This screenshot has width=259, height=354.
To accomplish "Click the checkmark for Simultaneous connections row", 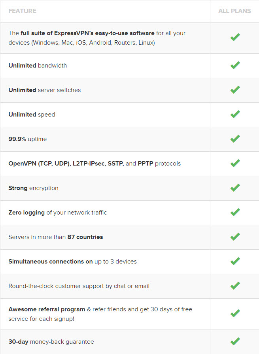I will click(x=235, y=261).
